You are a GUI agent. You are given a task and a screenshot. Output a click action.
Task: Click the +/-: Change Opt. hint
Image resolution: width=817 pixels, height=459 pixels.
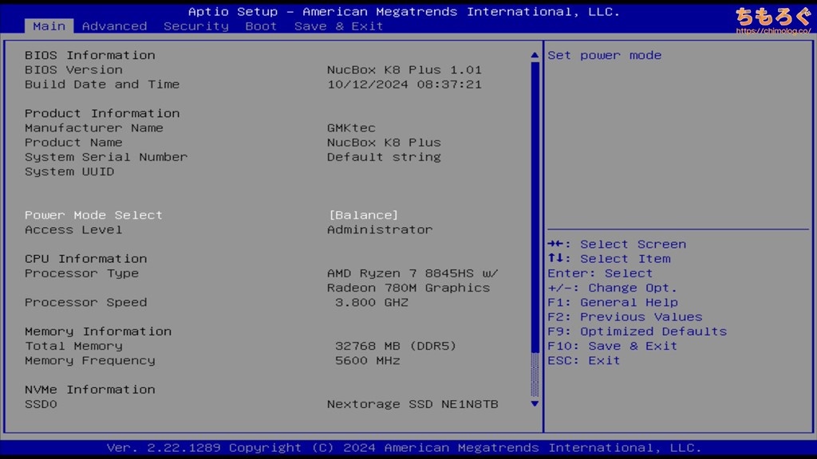pos(612,288)
